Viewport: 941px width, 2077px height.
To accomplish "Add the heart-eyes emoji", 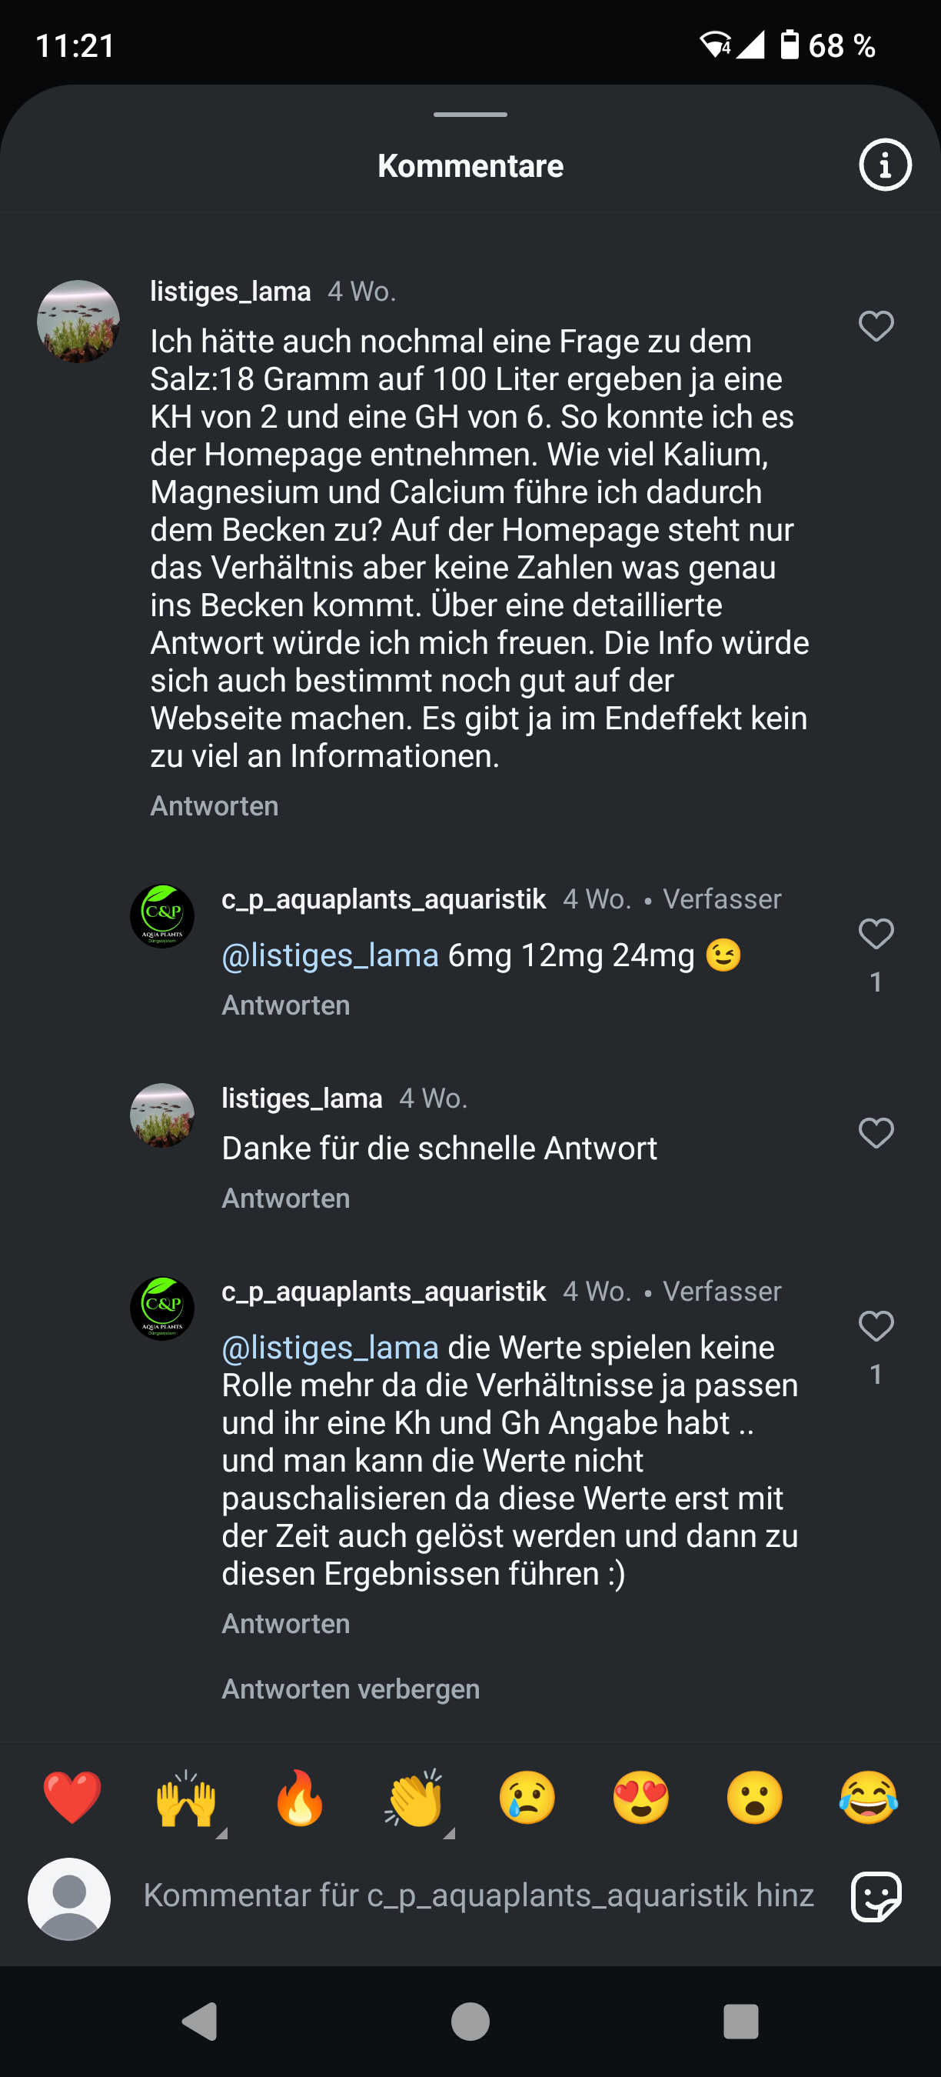I will coord(641,1797).
